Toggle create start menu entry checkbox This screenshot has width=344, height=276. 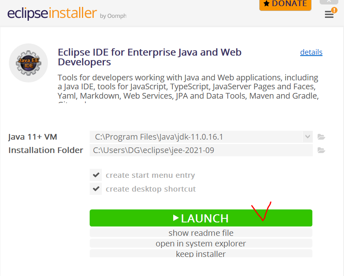click(x=96, y=175)
